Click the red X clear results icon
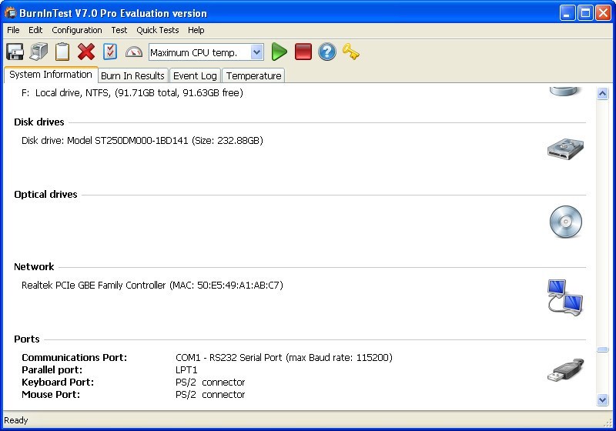The height and width of the screenshot is (431, 616). click(x=86, y=52)
